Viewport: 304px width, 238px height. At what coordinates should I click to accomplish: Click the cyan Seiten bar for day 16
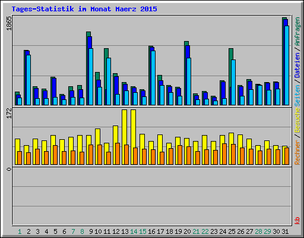coord(153,78)
